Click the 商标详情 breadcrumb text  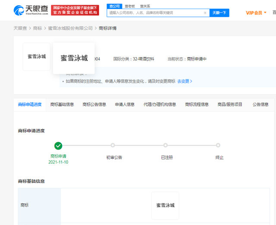[x=107, y=28]
